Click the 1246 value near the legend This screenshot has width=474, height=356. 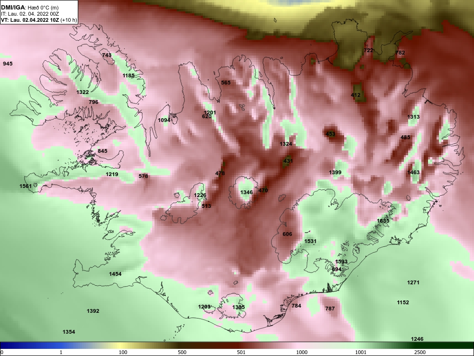click(x=417, y=339)
